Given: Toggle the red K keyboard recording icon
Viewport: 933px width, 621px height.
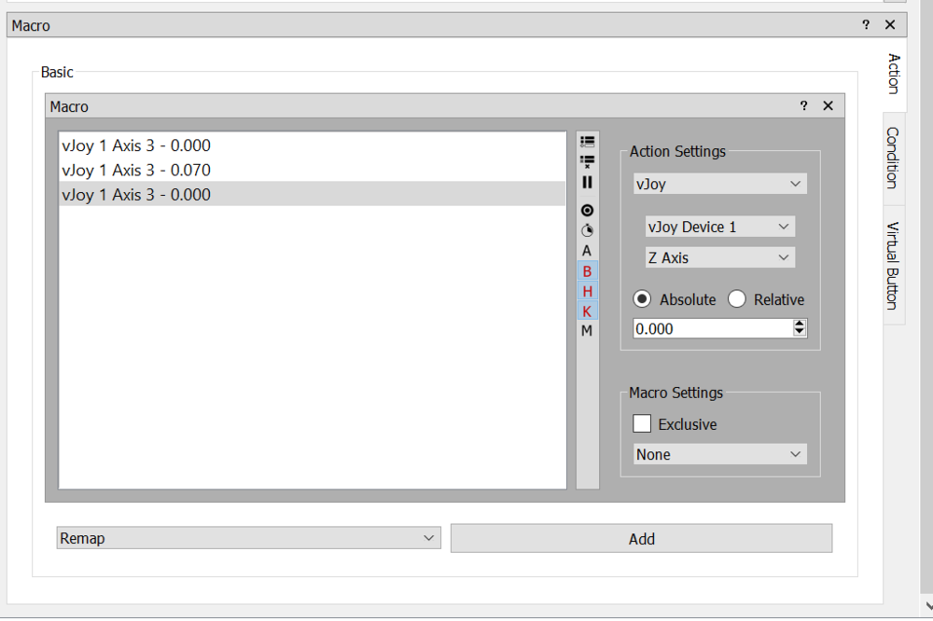Looking at the screenshot, I should 587,311.
